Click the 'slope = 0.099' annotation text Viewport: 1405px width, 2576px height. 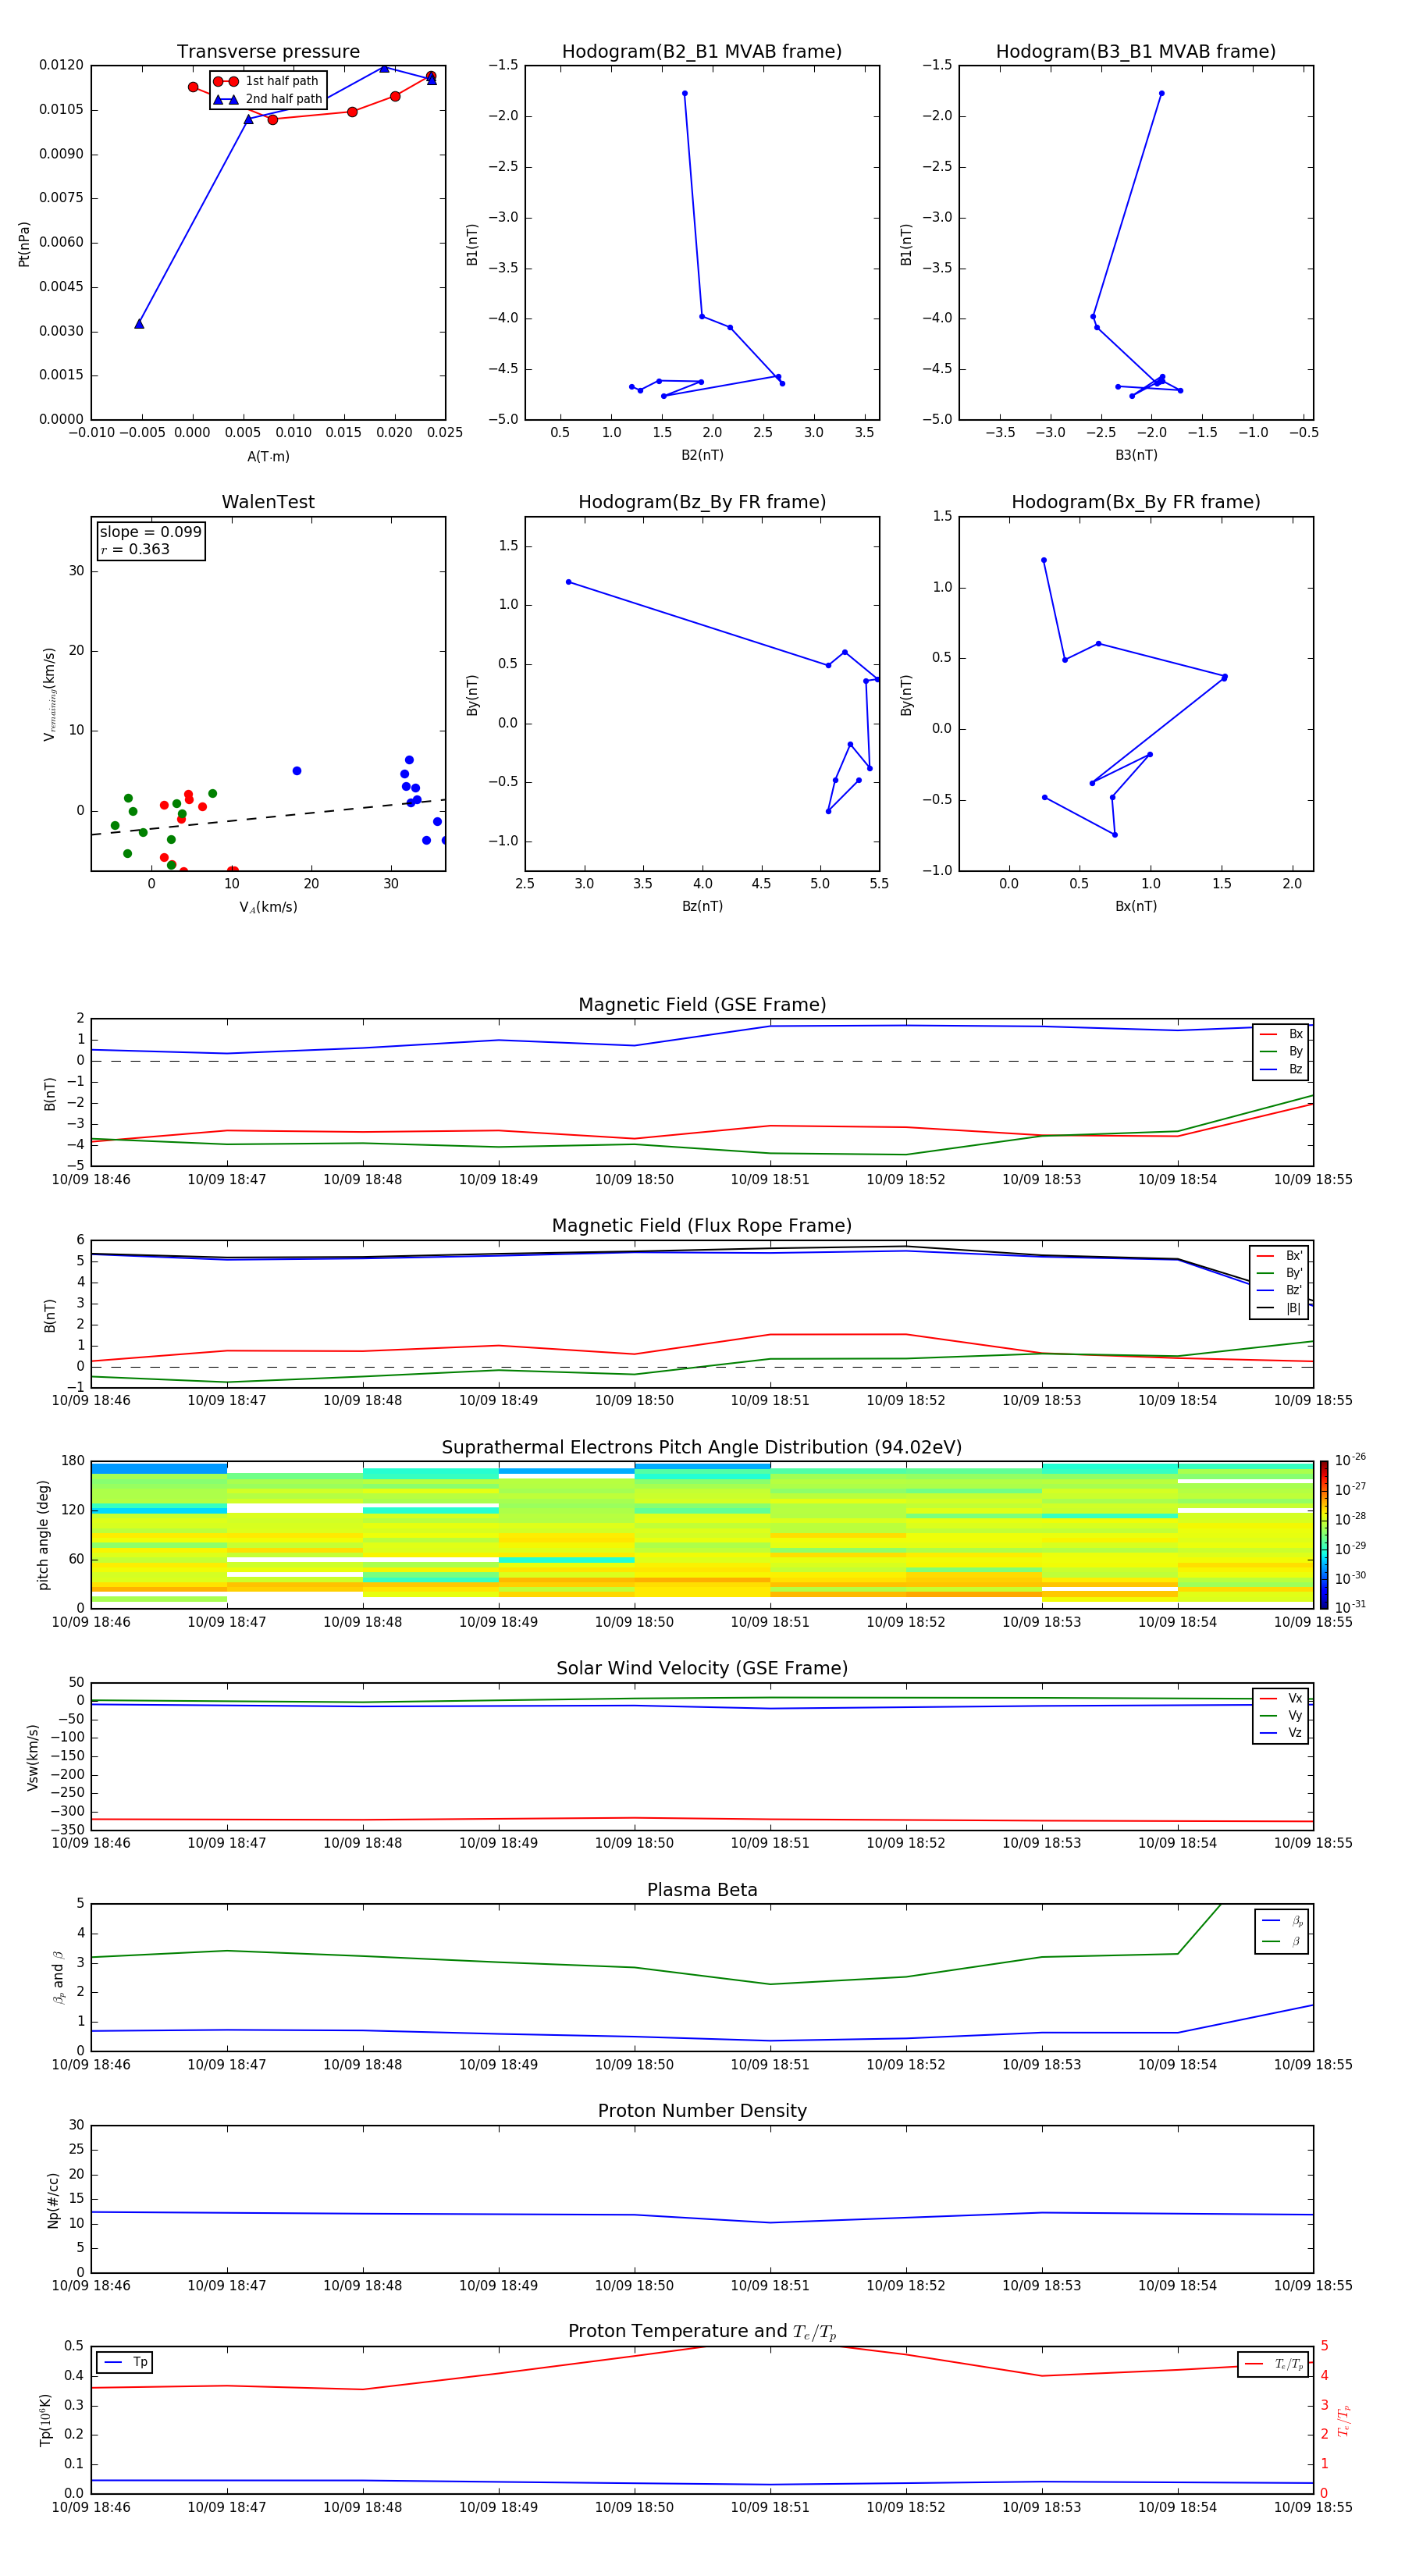click(x=150, y=532)
